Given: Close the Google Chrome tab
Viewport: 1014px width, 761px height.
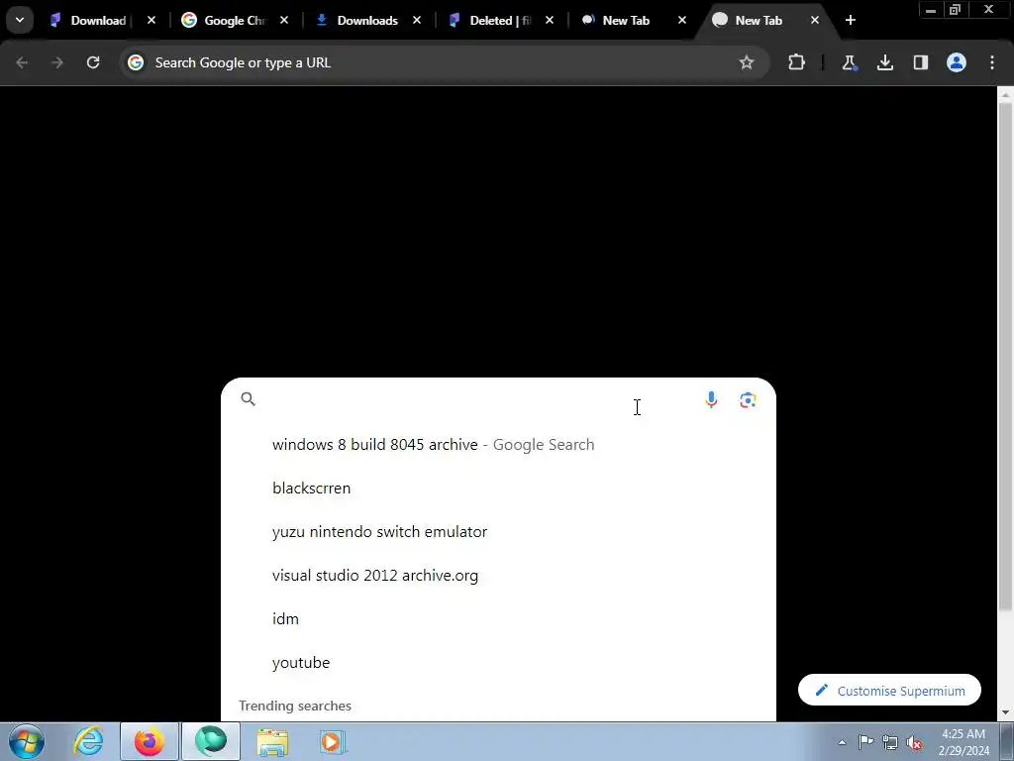Looking at the screenshot, I should (284, 20).
